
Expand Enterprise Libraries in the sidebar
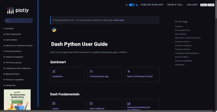pos(12,51)
